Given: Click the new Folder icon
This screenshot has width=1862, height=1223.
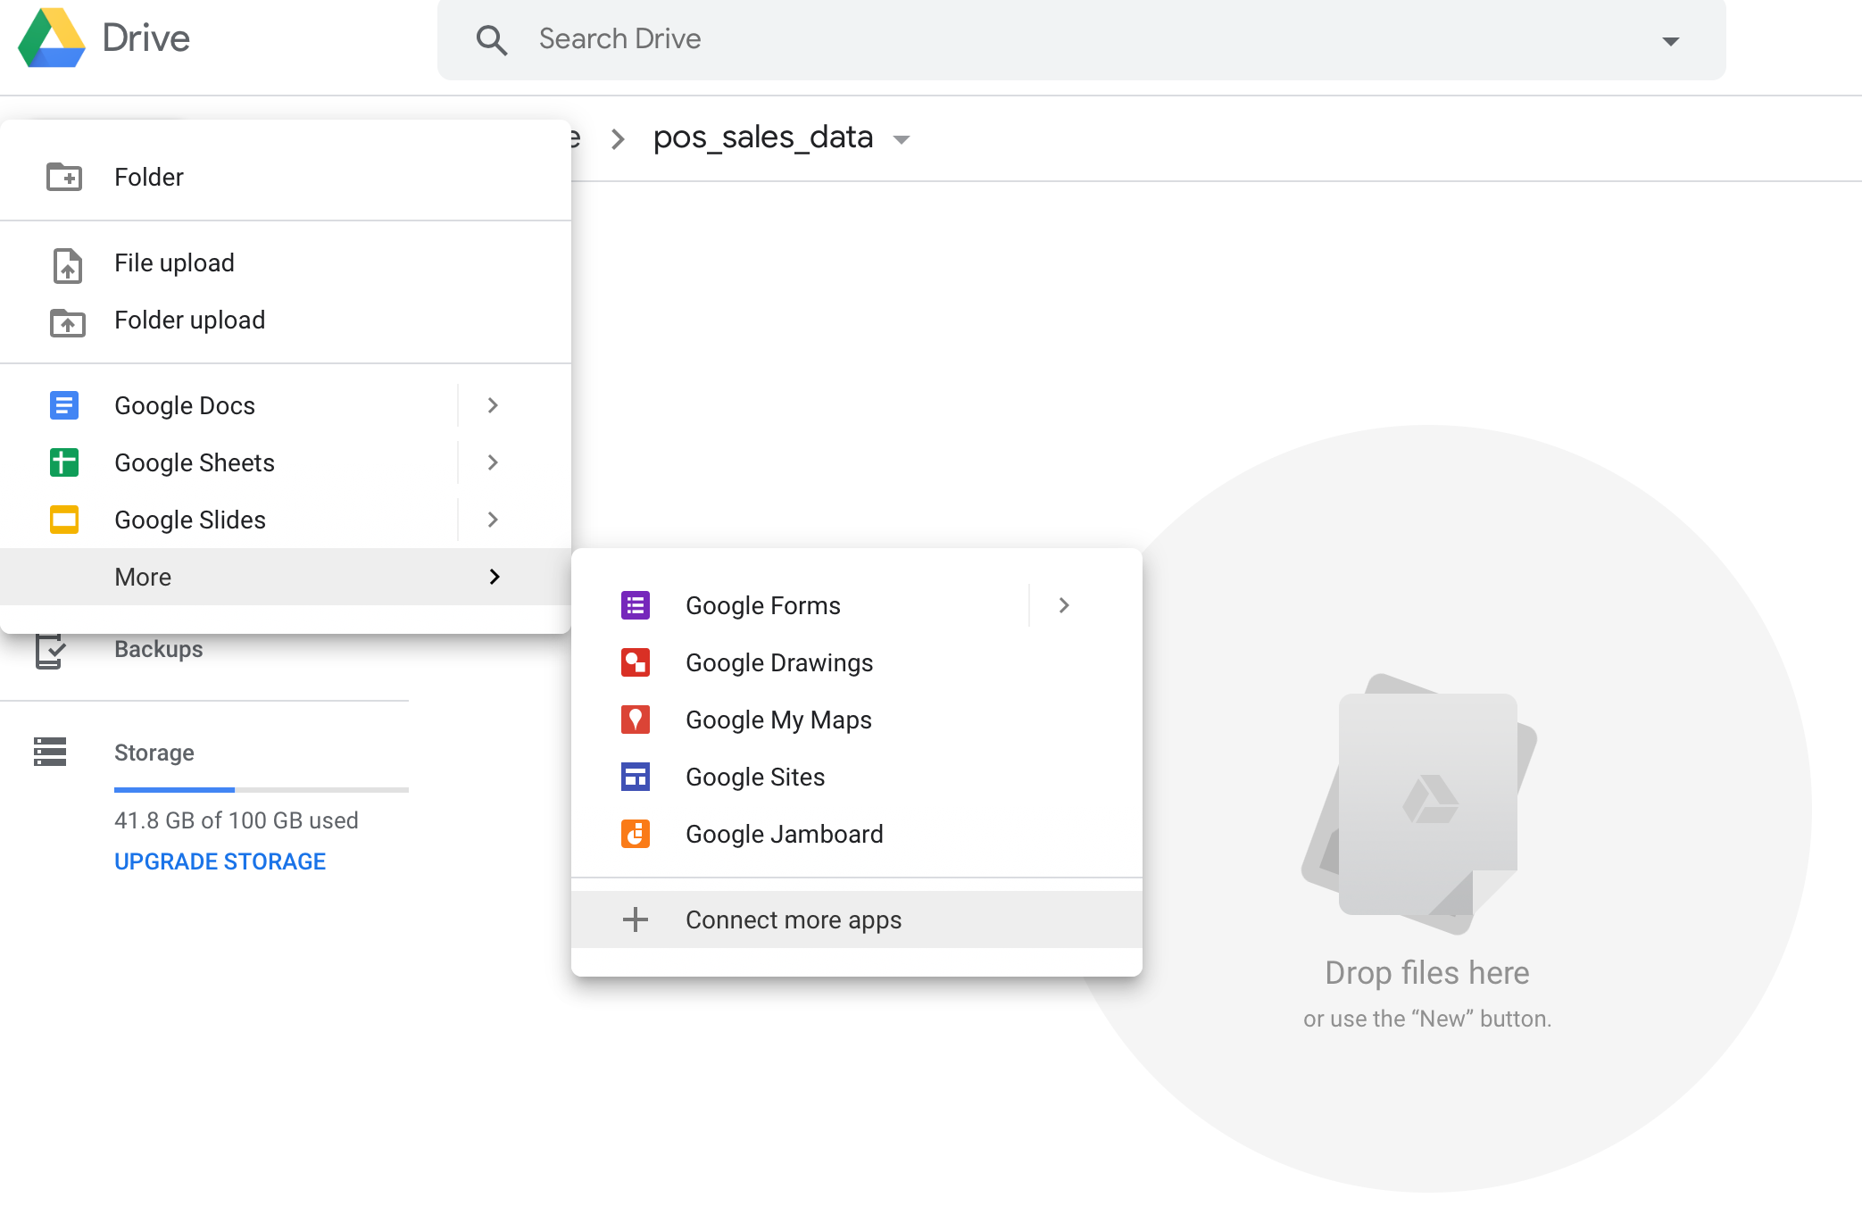Looking at the screenshot, I should coord(64,177).
